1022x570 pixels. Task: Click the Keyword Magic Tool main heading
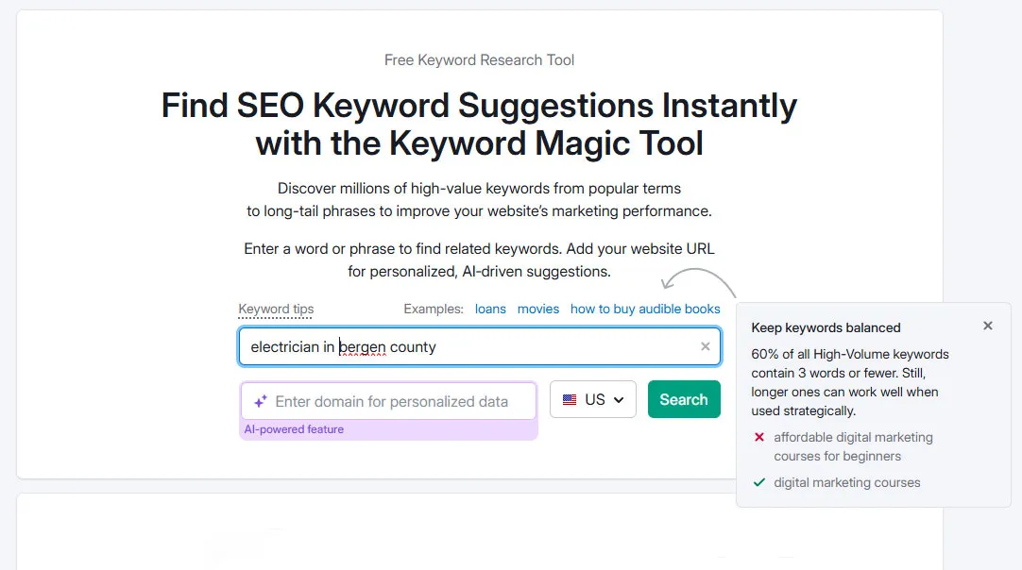click(479, 124)
